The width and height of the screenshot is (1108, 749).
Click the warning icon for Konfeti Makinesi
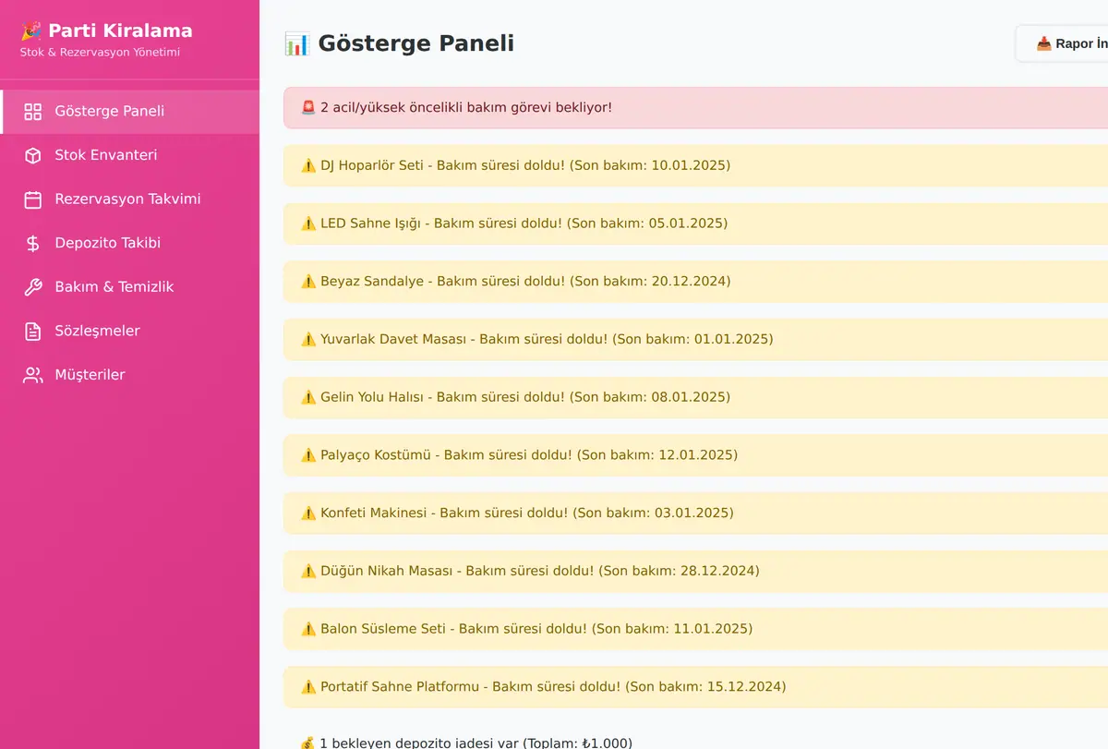pyautogui.click(x=308, y=513)
